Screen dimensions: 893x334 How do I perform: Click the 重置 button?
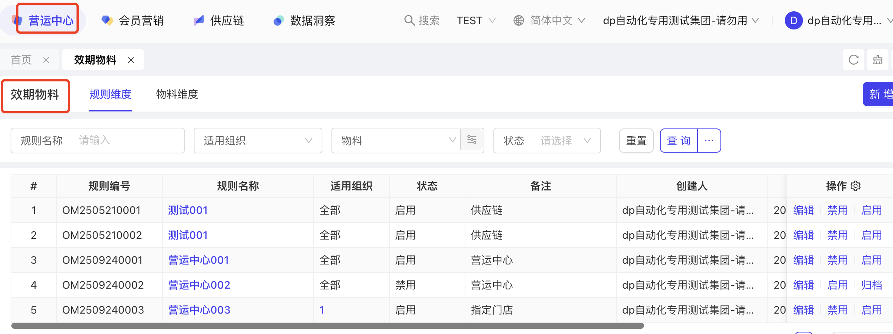tap(636, 141)
